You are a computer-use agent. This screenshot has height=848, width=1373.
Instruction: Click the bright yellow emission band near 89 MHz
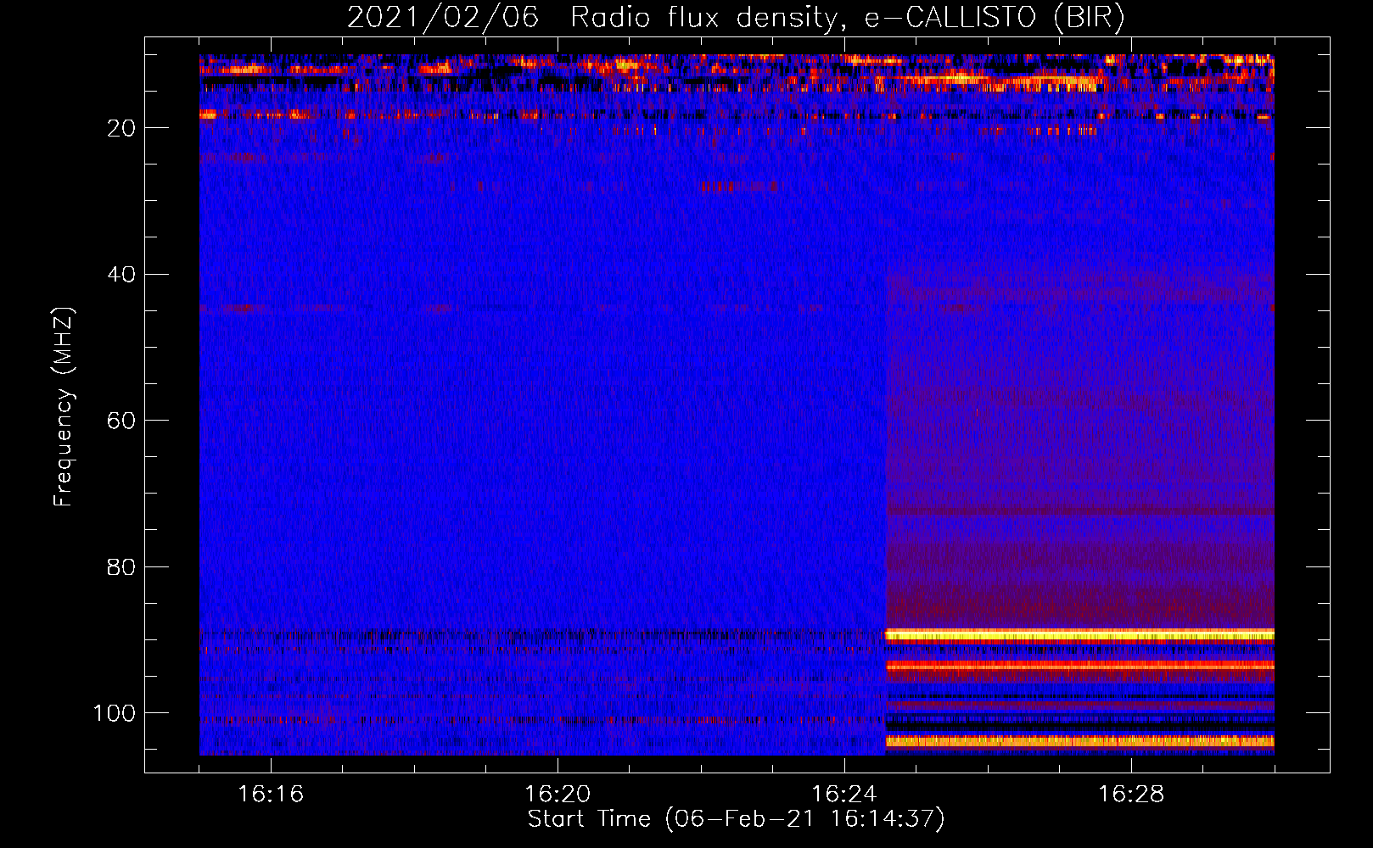point(1079,635)
